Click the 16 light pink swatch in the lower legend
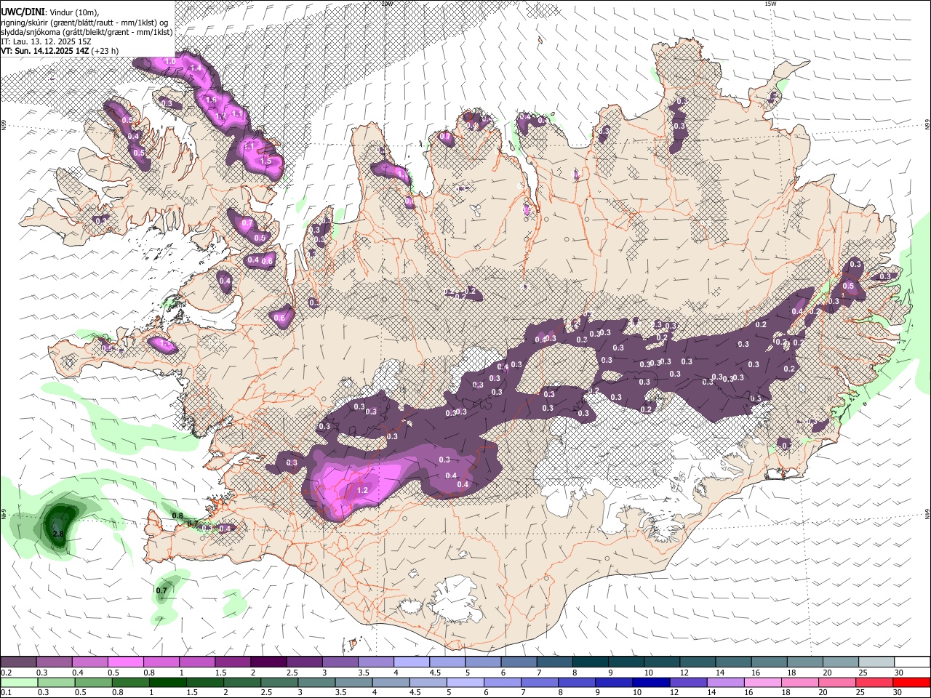 (762, 683)
